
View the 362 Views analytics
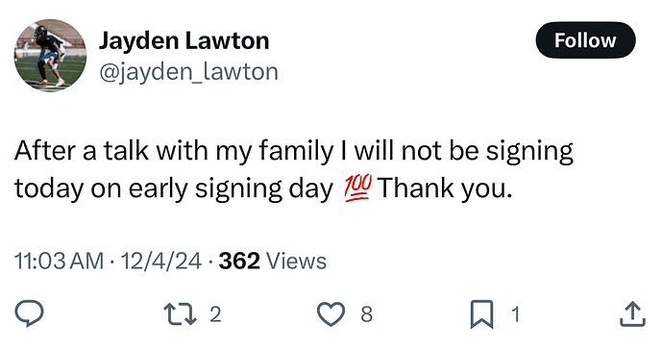click(273, 261)
